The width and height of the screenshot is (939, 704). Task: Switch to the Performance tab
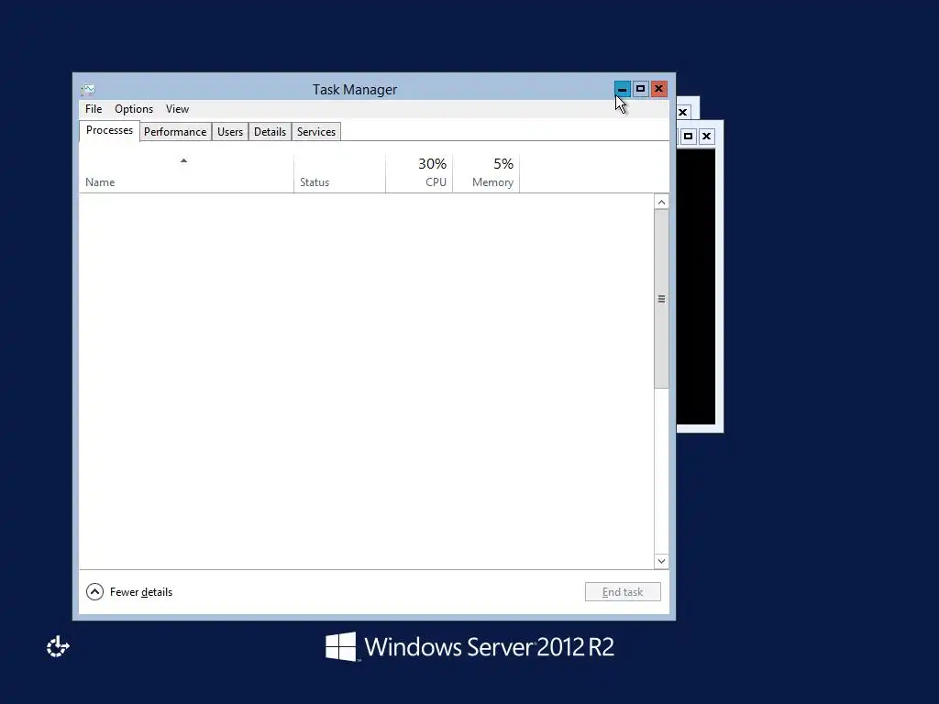[175, 132]
